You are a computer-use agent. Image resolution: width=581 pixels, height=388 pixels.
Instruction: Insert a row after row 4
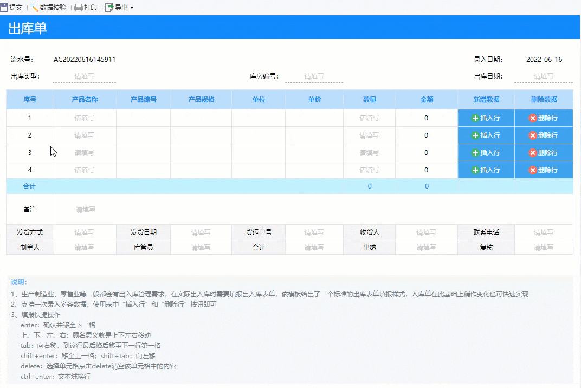point(486,170)
